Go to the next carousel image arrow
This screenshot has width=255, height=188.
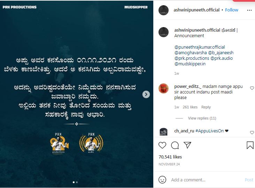(146, 95)
